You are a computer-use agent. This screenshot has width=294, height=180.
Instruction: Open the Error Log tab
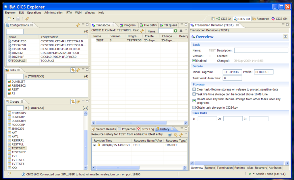click(x=146, y=129)
